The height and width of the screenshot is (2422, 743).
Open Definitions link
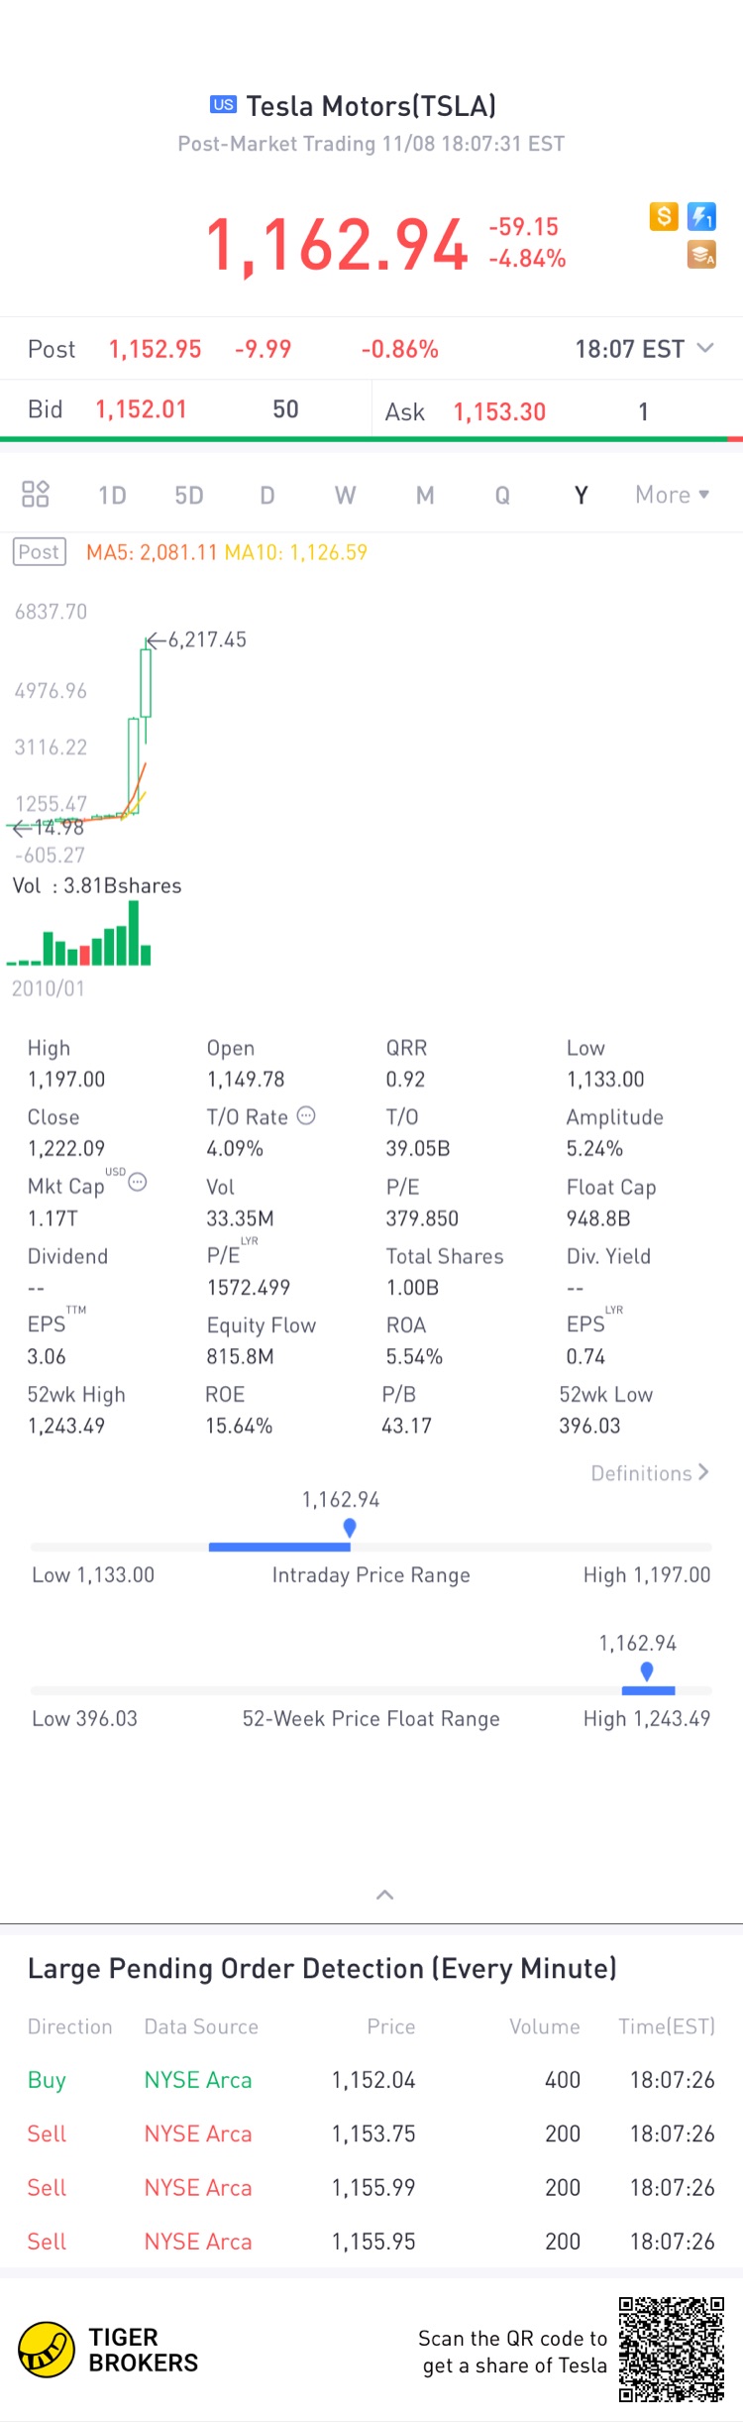[650, 1473]
